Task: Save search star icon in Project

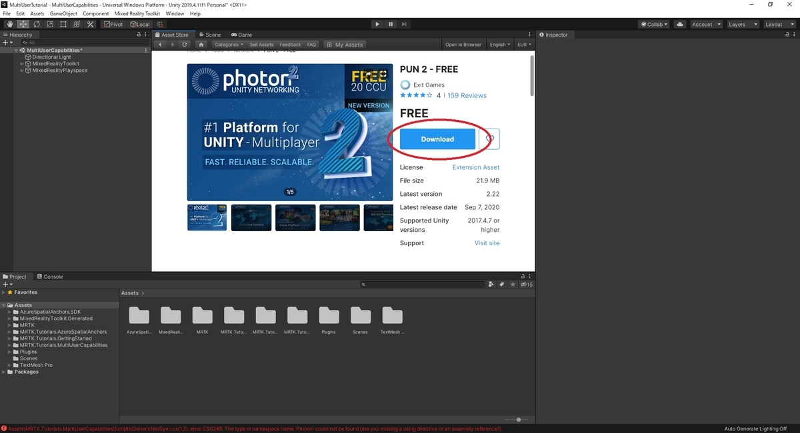Action: (x=513, y=284)
